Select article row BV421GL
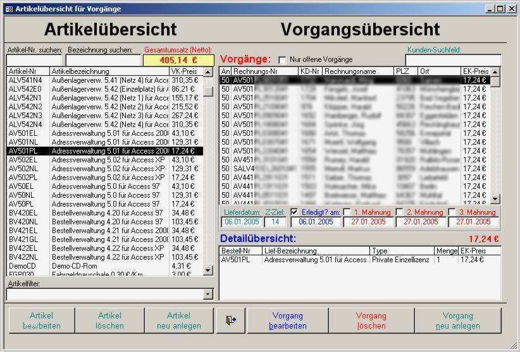 coord(105,240)
